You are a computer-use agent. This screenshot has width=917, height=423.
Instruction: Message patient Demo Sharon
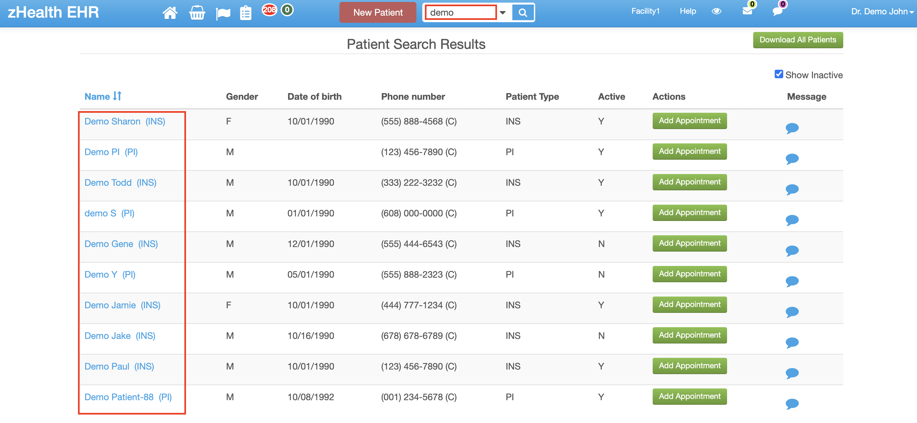[x=792, y=128]
